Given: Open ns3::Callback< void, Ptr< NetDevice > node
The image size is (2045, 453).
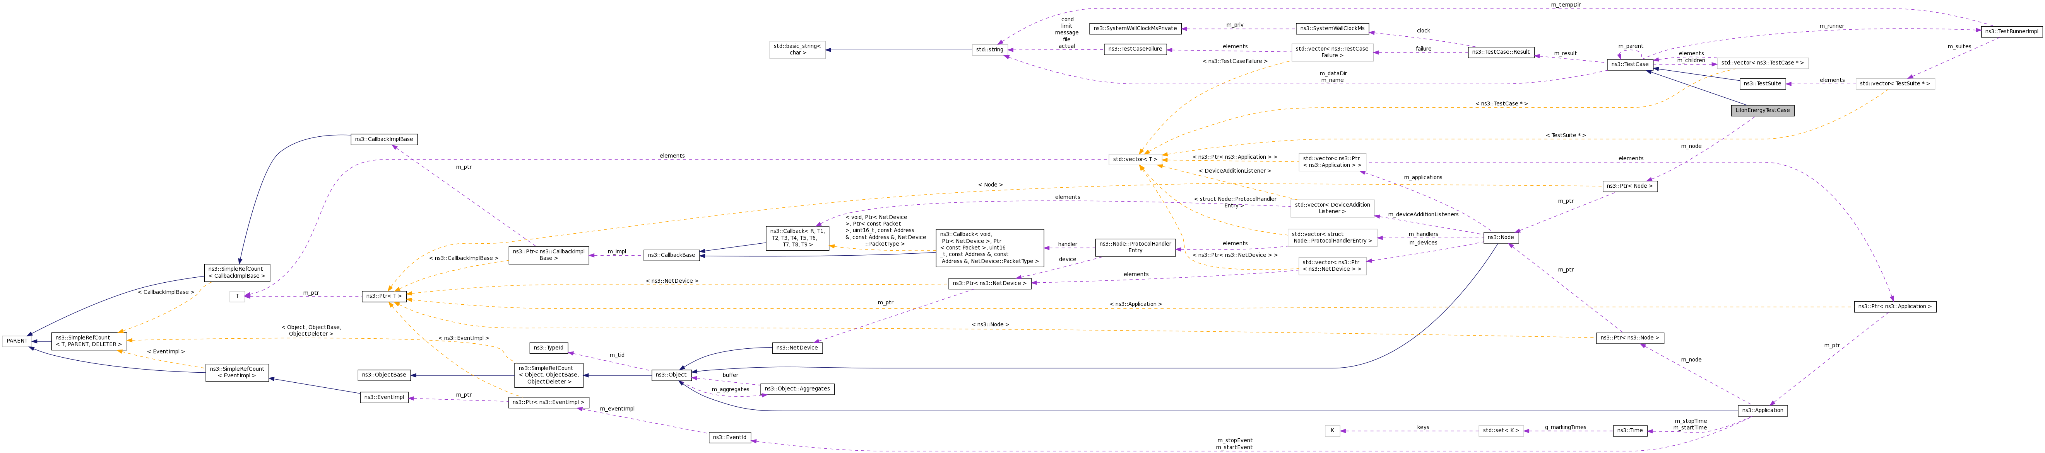Looking at the screenshot, I should pos(990,248).
